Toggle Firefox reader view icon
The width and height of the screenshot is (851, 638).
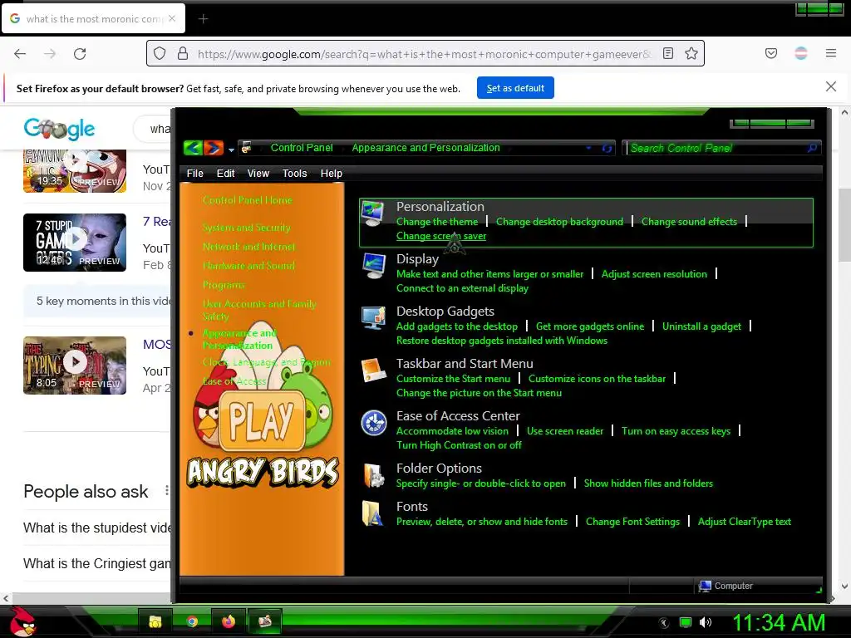point(668,53)
